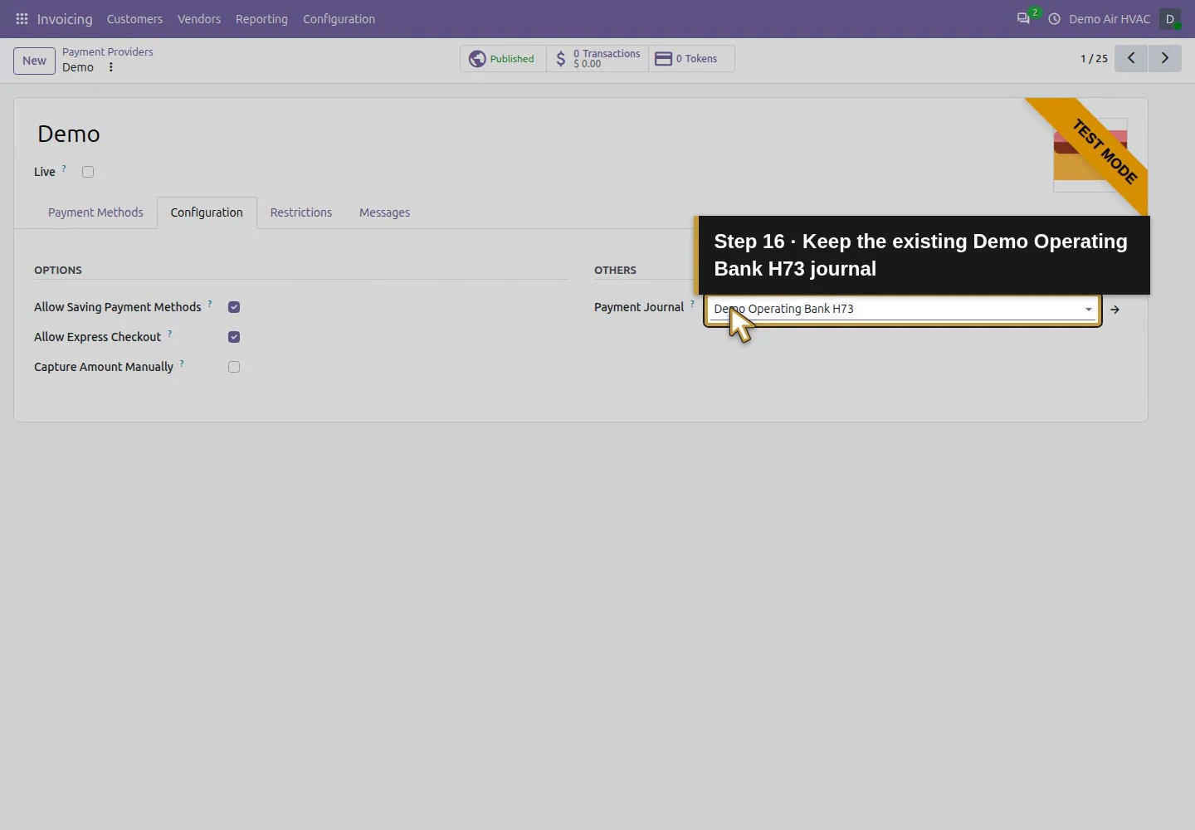Open the apps grid menu icon
This screenshot has width=1195, height=830.
[x=22, y=18]
